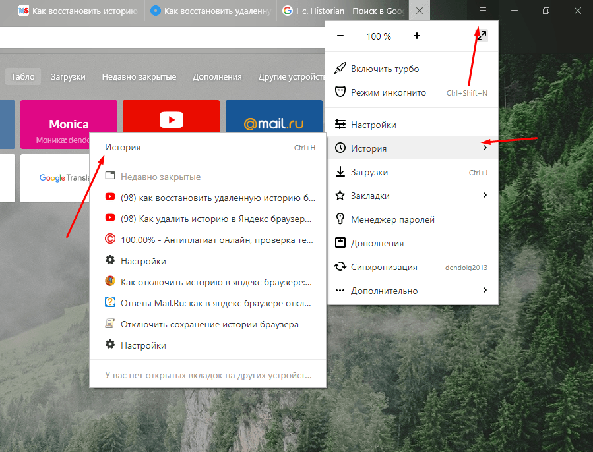This screenshot has height=452, width=593.
Task: Open full История with Ctrl+H entry
Action: [208, 148]
